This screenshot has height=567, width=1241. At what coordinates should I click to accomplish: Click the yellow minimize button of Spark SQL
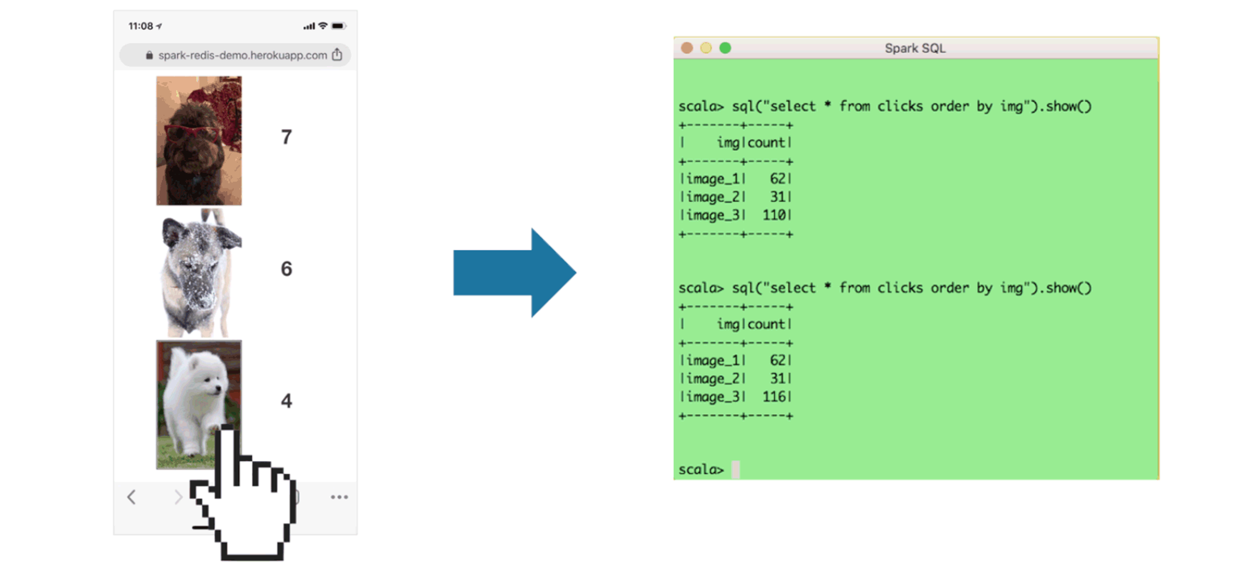pyautogui.click(x=706, y=48)
